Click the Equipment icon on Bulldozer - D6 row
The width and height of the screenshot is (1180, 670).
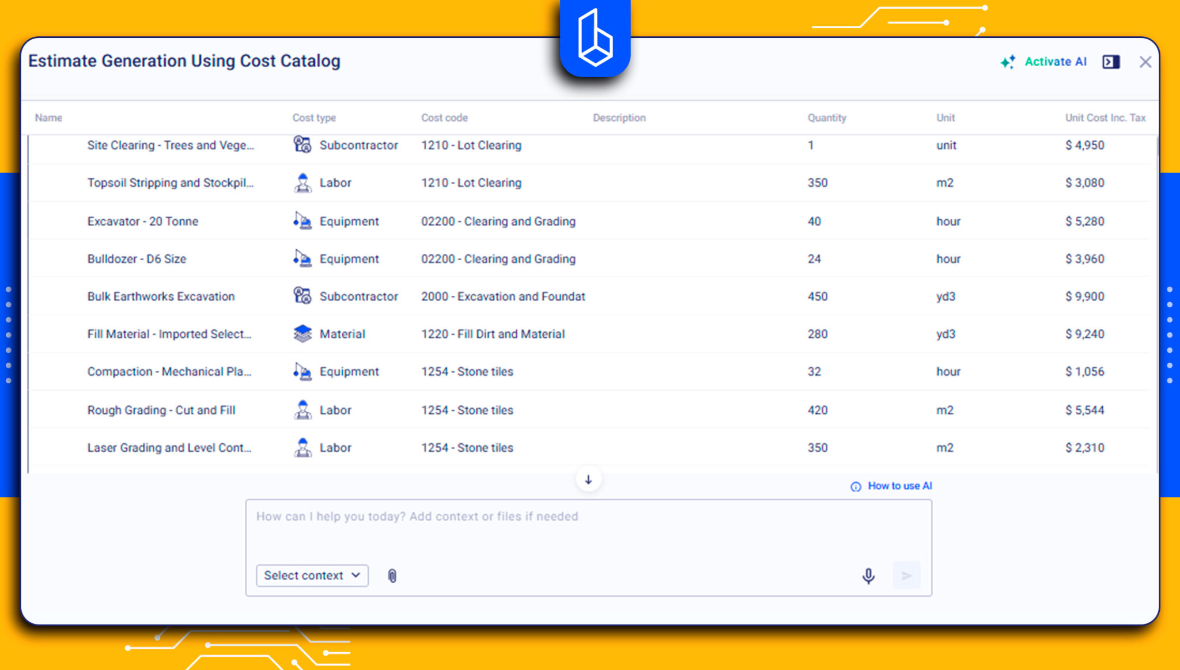pos(301,258)
